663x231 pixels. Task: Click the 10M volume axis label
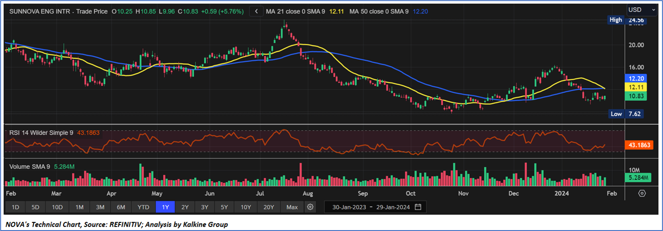[634, 169]
